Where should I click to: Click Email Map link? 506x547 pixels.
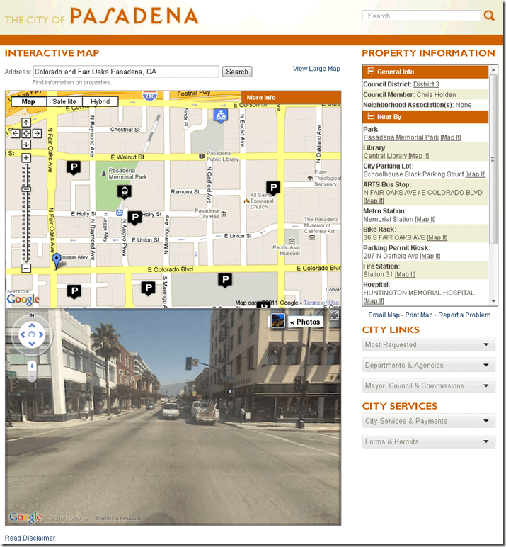point(384,315)
